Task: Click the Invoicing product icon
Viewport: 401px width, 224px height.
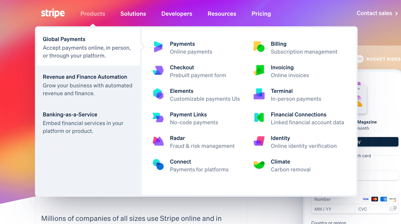Action: (259, 71)
